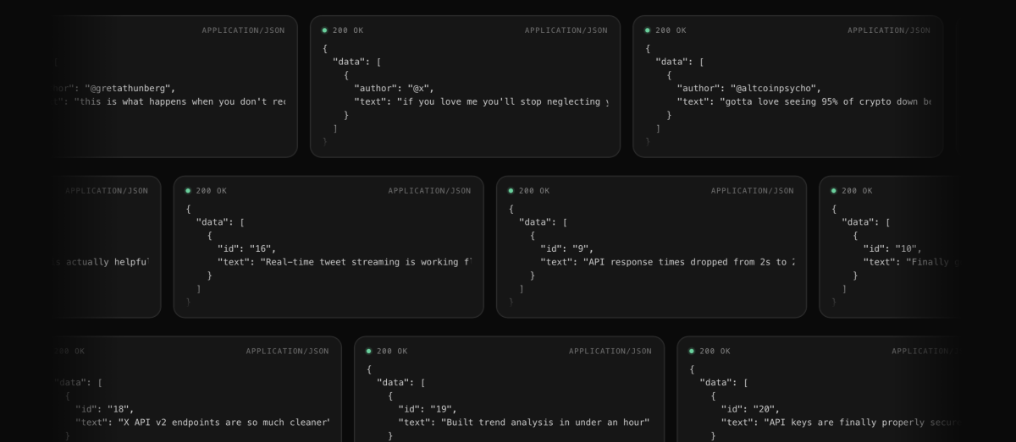Select the 200 OK label in the id 20 card
Screen dimensions: 1016x442
coord(715,352)
